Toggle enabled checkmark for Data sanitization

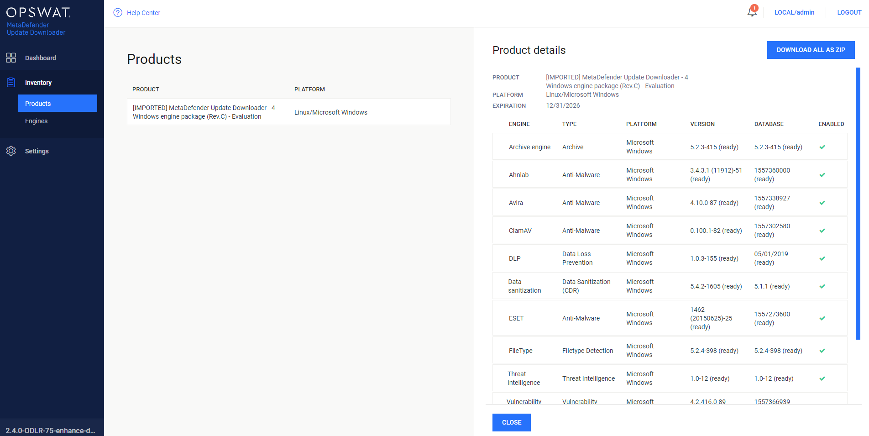click(822, 286)
